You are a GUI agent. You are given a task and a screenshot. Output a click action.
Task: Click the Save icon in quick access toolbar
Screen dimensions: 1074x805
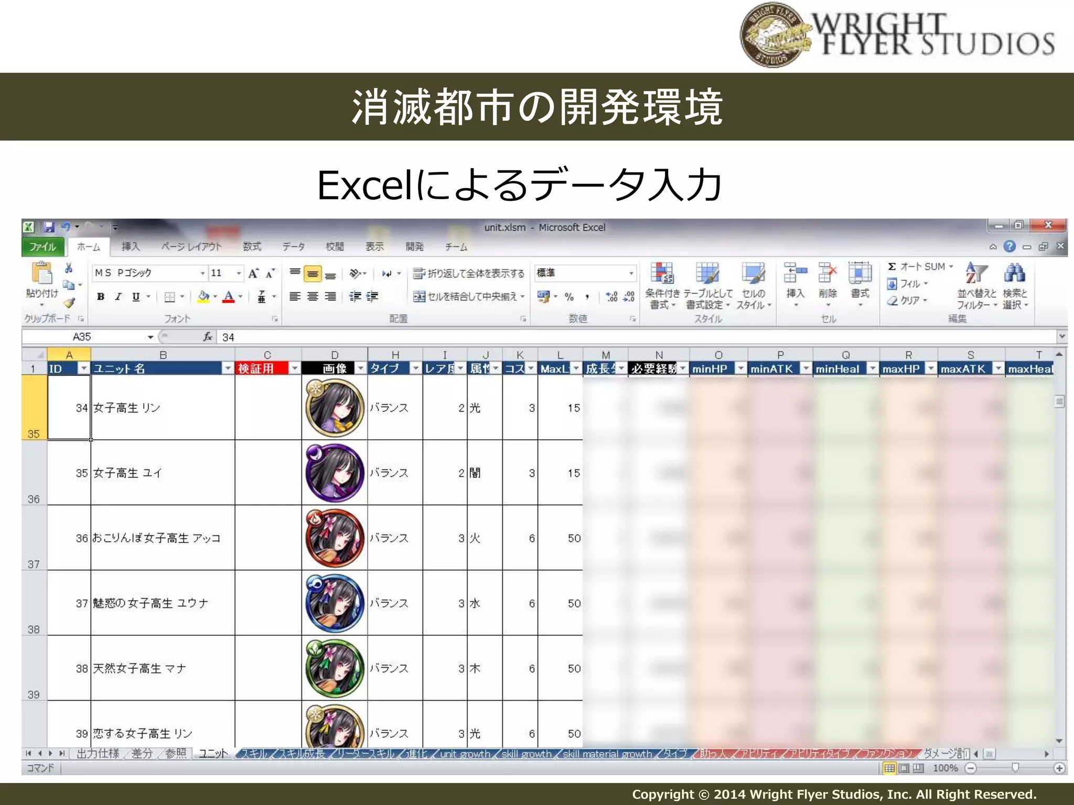tap(49, 227)
